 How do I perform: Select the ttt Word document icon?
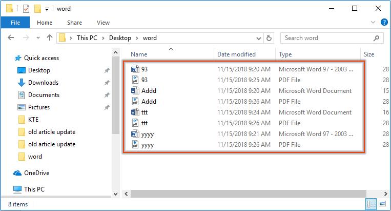(135, 112)
